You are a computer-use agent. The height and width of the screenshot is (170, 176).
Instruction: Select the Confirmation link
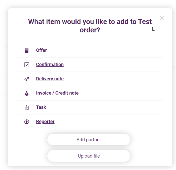(x=50, y=65)
